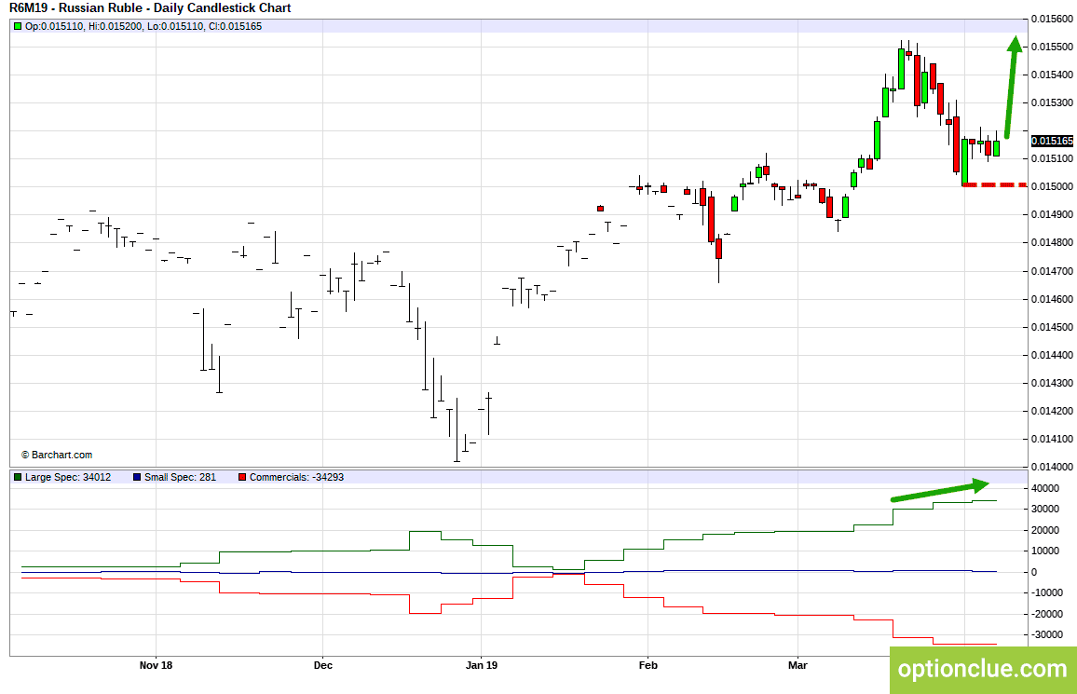Click the 0.014600 price axis label
The width and height of the screenshot is (1077, 694).
pos(1052,299)
